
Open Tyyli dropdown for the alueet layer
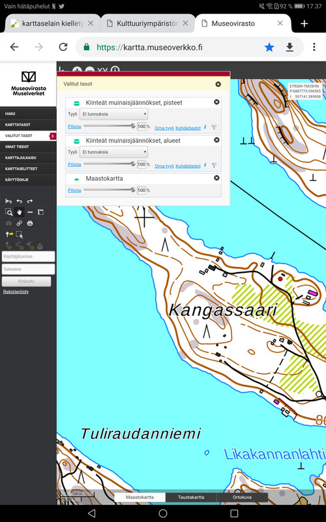[113, 152]
